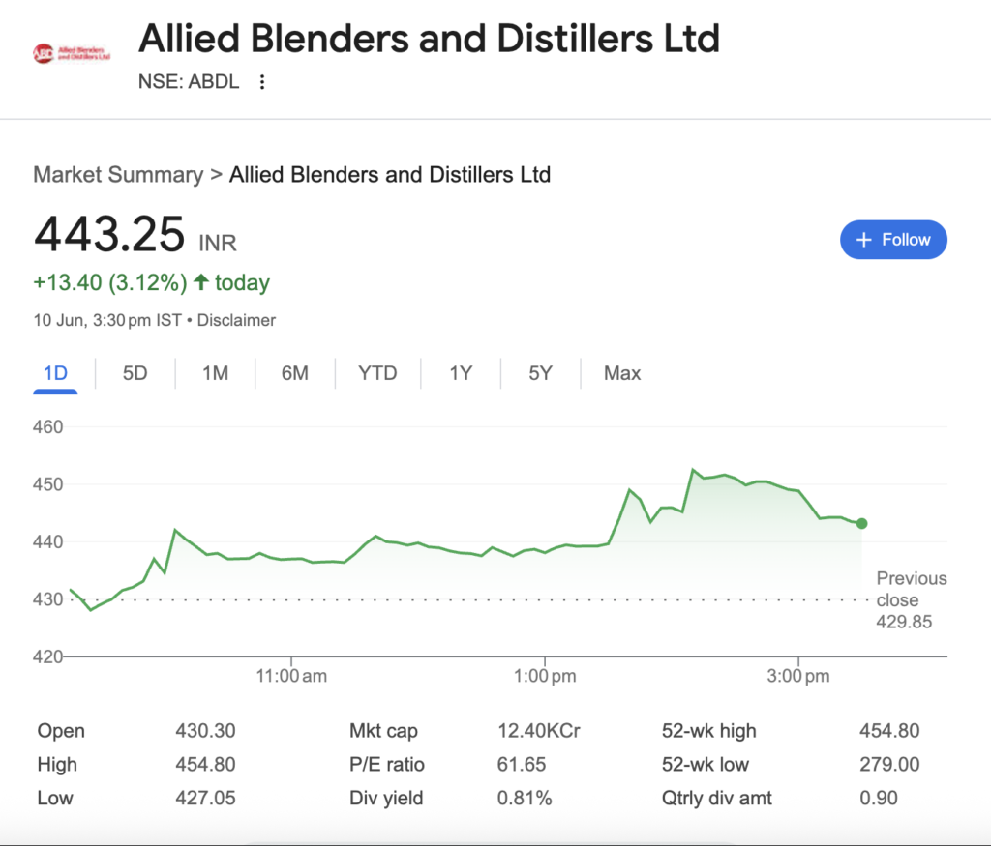Click the plus Follow button
Screen dimensions: 991x846
coord(893,240)
